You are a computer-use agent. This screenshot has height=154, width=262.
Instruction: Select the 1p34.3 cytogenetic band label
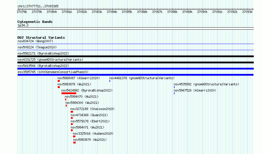[23, 26]
